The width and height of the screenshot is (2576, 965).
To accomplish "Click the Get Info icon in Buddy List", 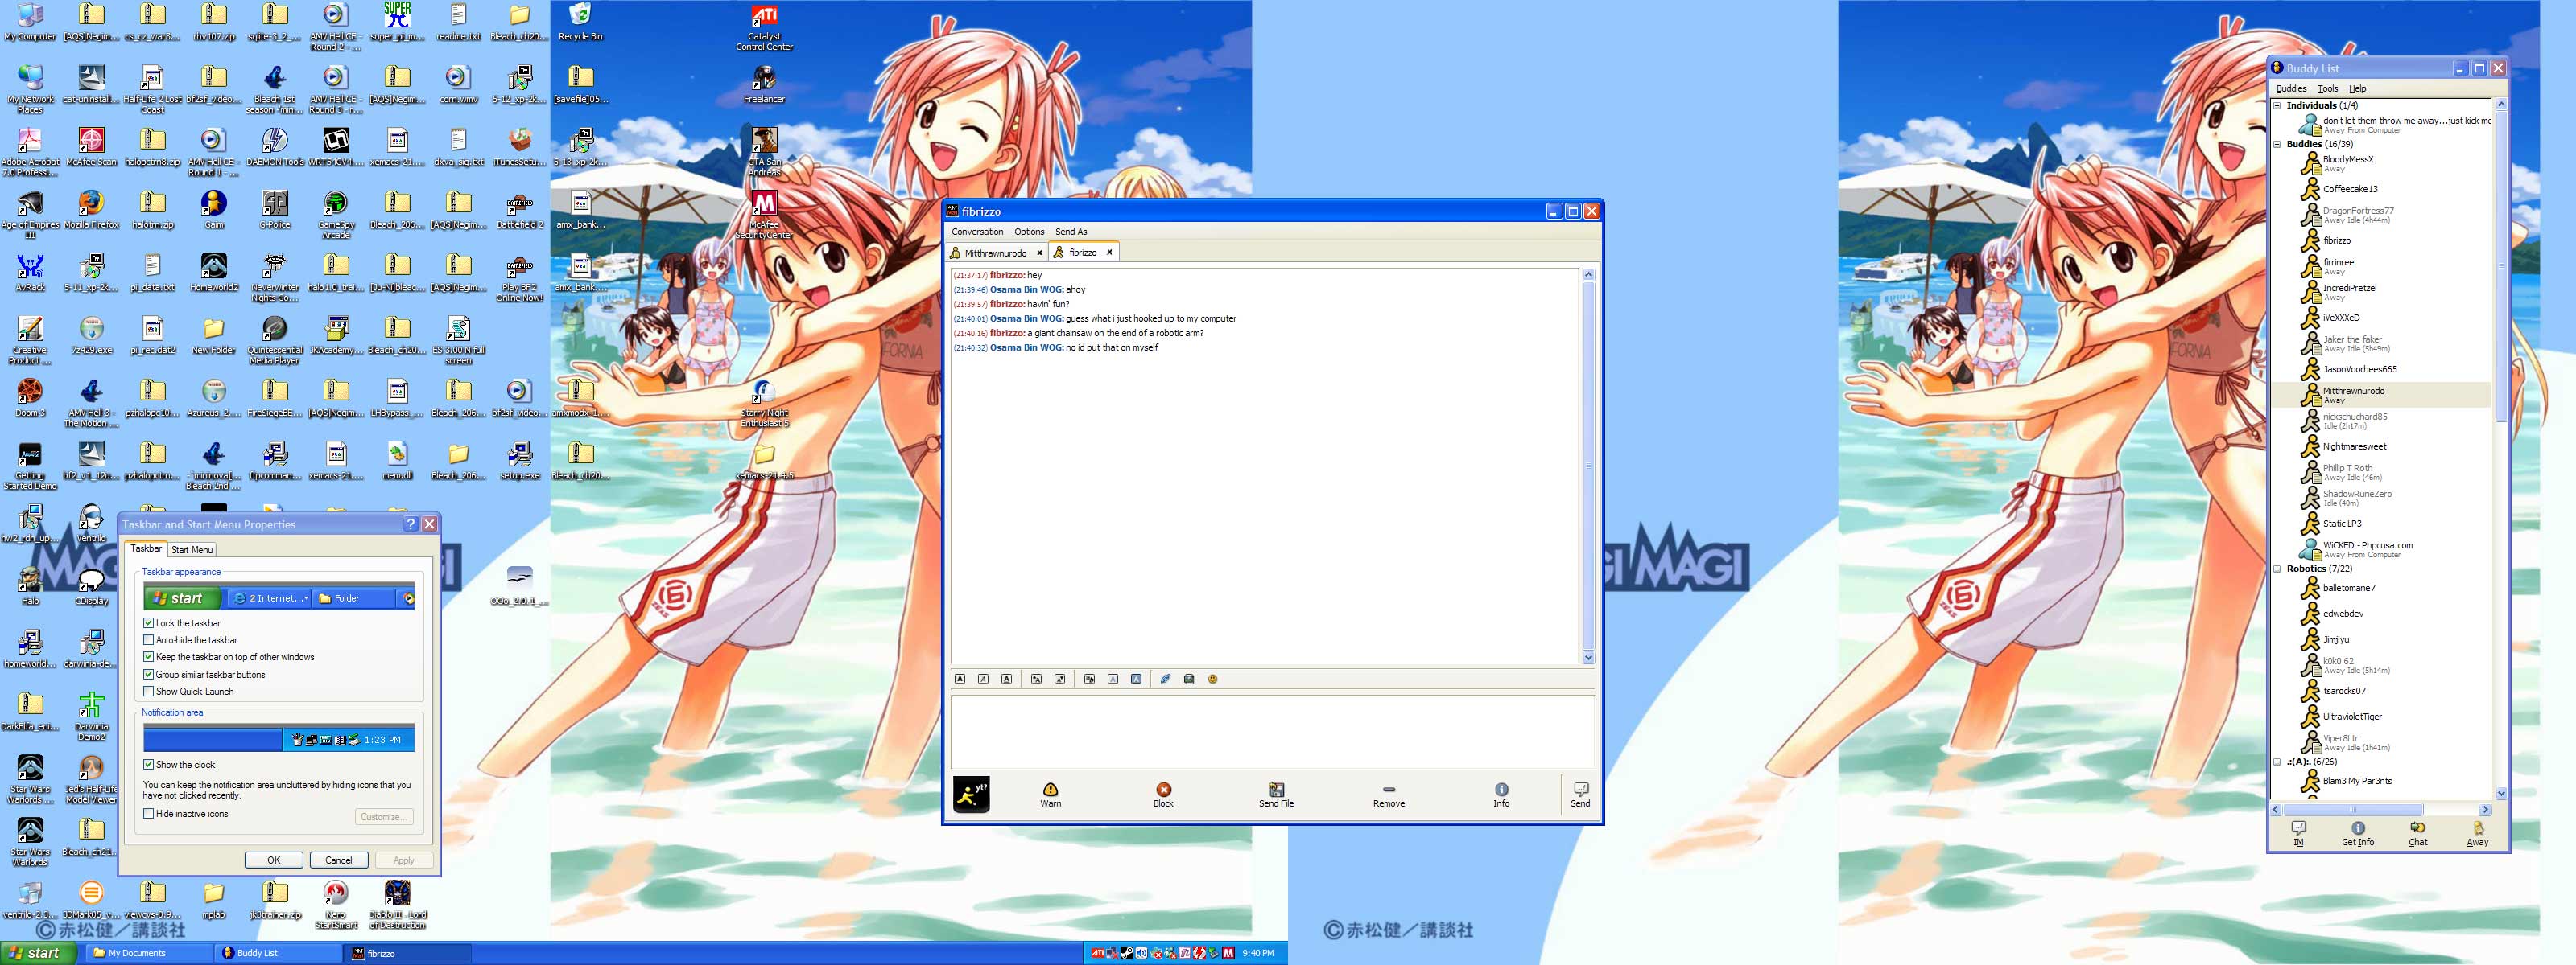I will [2358, 833].
